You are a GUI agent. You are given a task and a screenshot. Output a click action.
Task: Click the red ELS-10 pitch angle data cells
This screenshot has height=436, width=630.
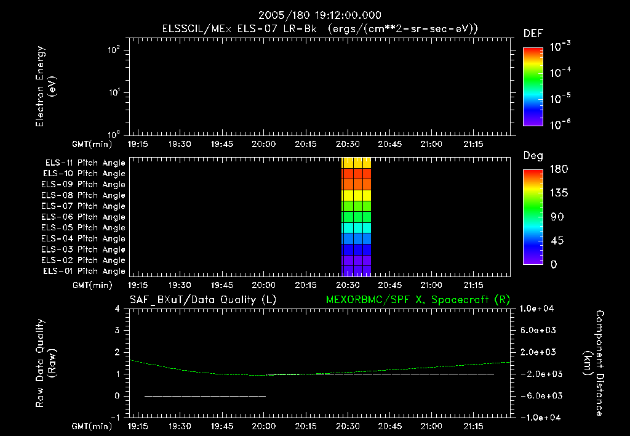click(356, 174)
